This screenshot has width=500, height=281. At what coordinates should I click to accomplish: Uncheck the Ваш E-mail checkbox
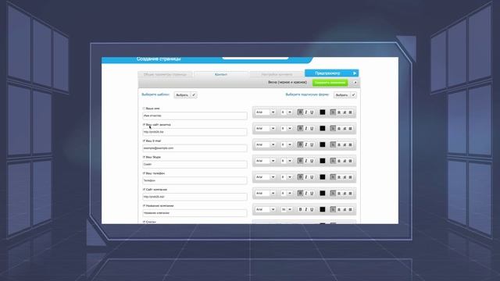point(144,140)
